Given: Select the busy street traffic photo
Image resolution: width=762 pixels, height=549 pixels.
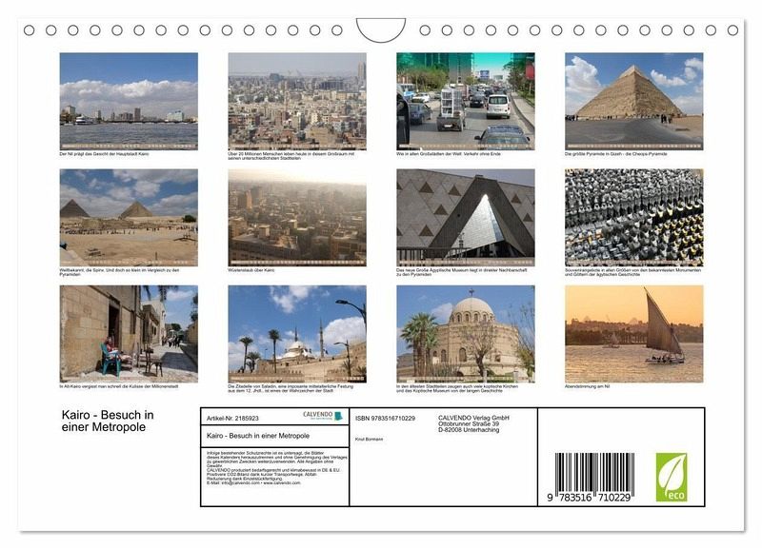Looking at the screenshot, I should point(465,101).
